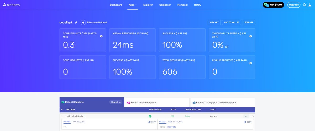Screen dimensions: 315x131
Task: Click the RESPONSE TIME column header
Action: point(193,109)
